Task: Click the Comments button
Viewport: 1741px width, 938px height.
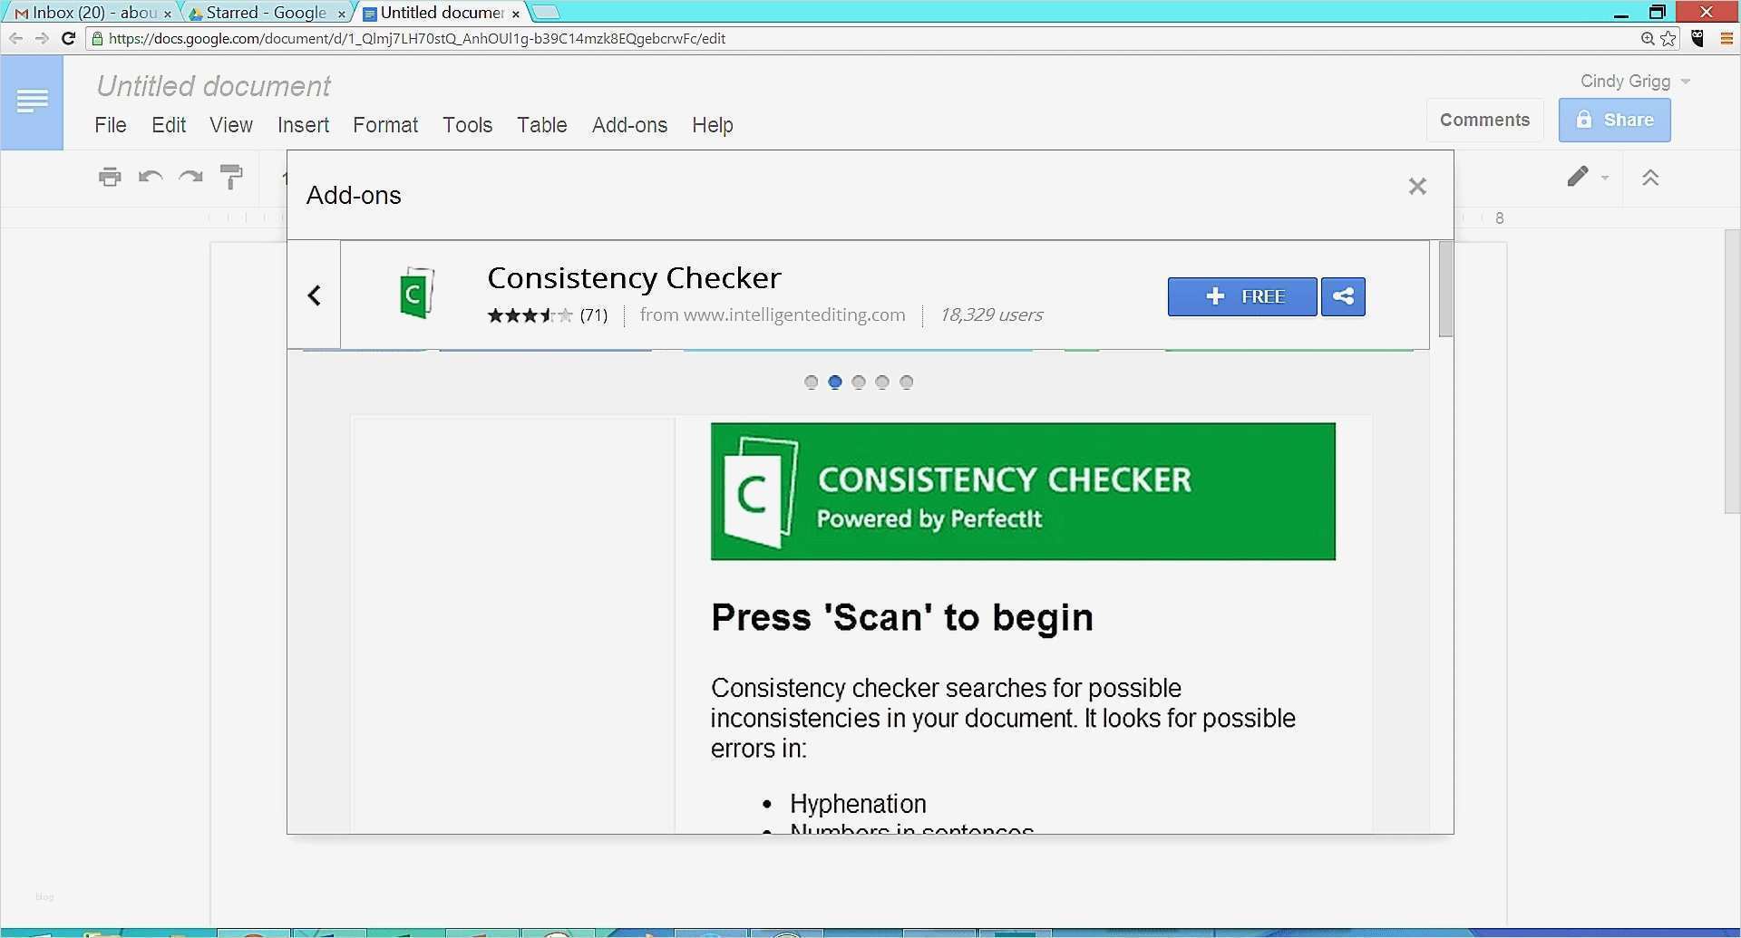Action: tap(1484, 120)
